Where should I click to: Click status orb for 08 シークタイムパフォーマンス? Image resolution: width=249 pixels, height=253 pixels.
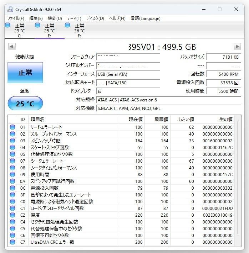[12, 168]
